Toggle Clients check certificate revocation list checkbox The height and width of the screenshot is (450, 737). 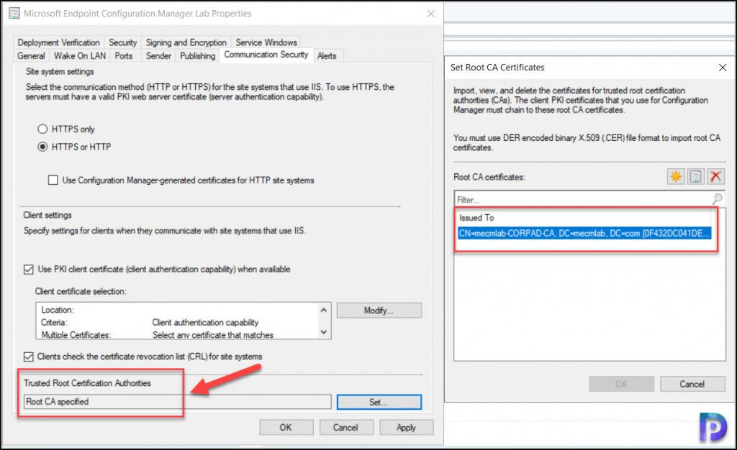click(29, 357)
